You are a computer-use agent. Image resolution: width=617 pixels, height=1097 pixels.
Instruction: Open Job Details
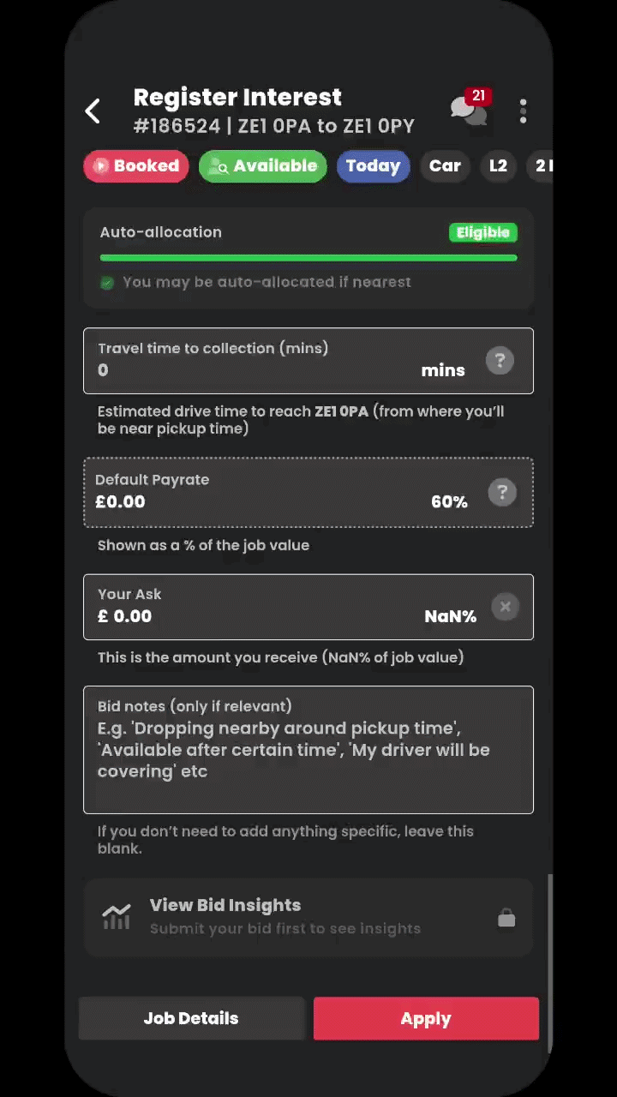tap(191, 1018)
